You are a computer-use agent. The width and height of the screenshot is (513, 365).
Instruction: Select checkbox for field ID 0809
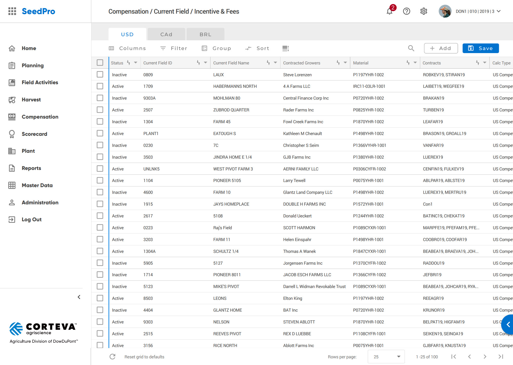(100, 74)
